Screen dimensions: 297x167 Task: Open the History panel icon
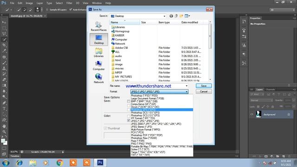244,21
